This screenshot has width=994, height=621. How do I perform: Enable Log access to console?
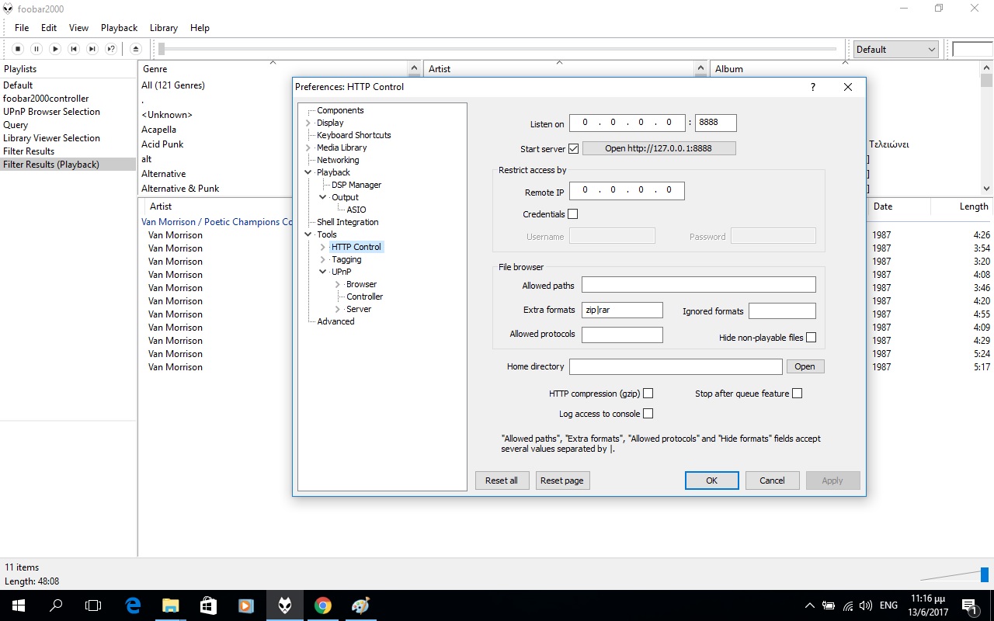click(x=648, y=414)
